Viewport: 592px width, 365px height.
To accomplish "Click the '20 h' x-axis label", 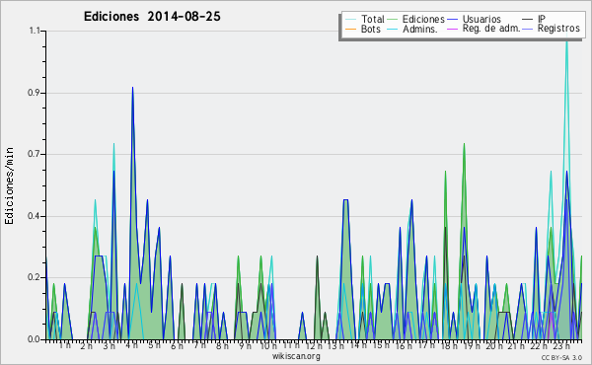I will pyautogui.click(x=494, y=345).
